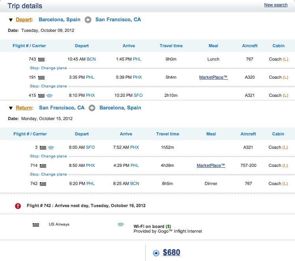
Task: Click the Wi-Fi icon on flight 415
Action: tap(49, 95)
